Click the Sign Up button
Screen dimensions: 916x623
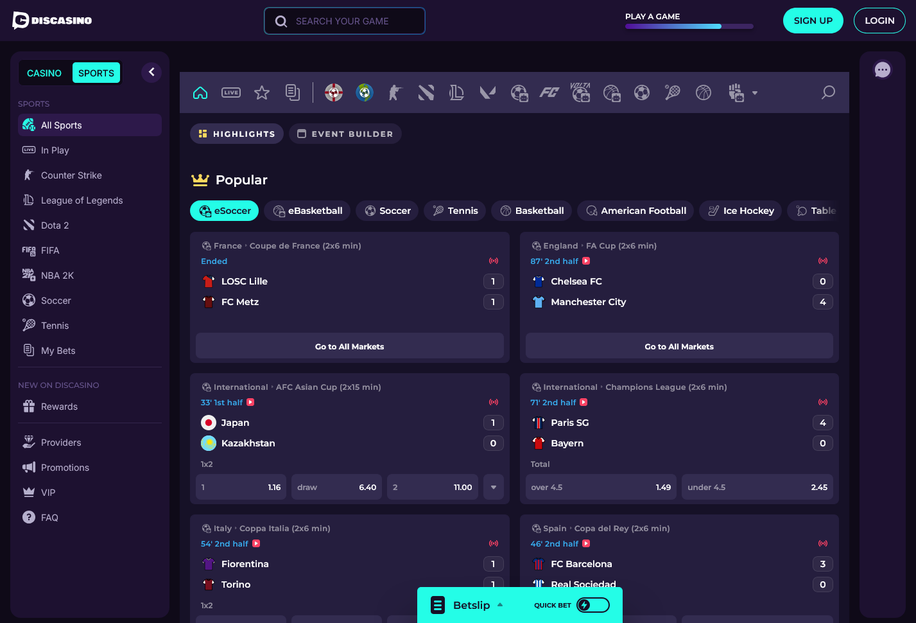(x=813, y=21)
